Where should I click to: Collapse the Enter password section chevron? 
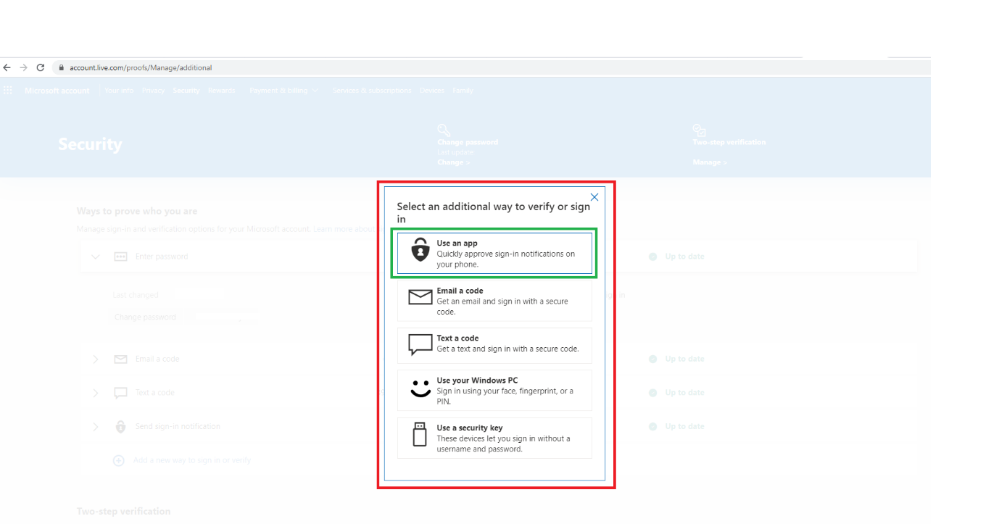point(96,257)
